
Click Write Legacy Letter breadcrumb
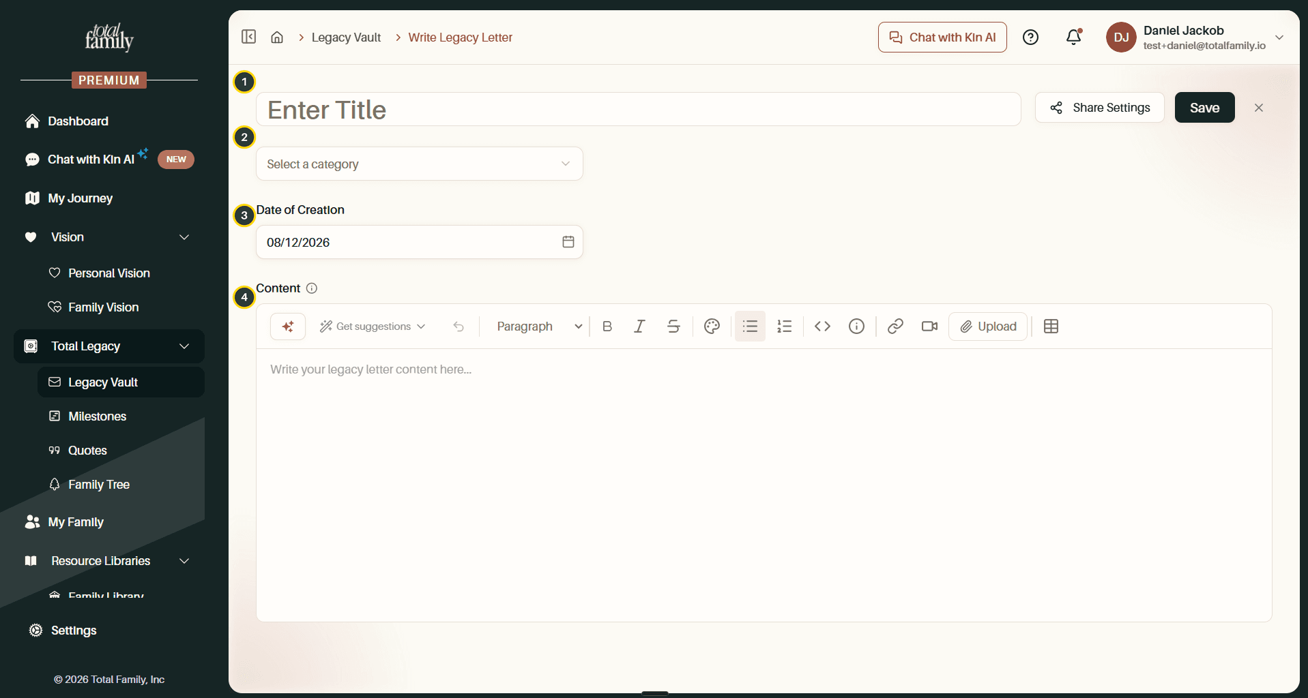click(x=460, y=37)
